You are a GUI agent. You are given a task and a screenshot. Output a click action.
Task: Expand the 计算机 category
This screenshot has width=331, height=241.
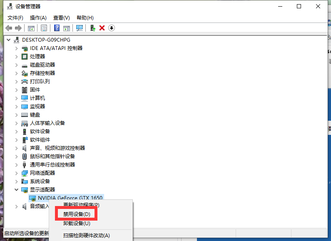pos(17,98)
